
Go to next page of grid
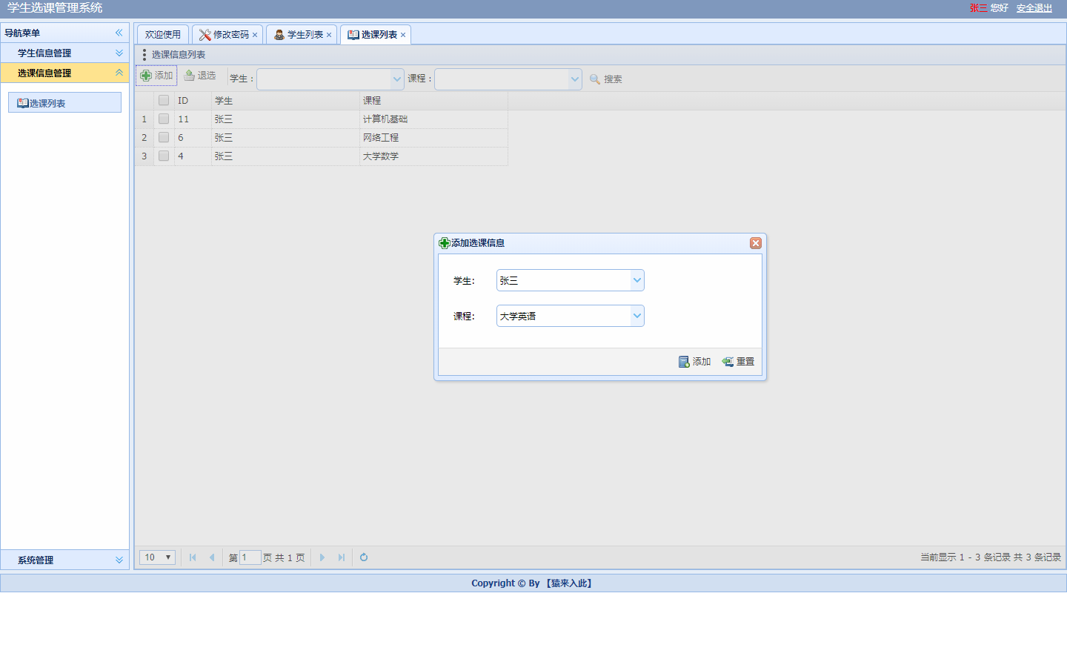click(x=322, y=557)
